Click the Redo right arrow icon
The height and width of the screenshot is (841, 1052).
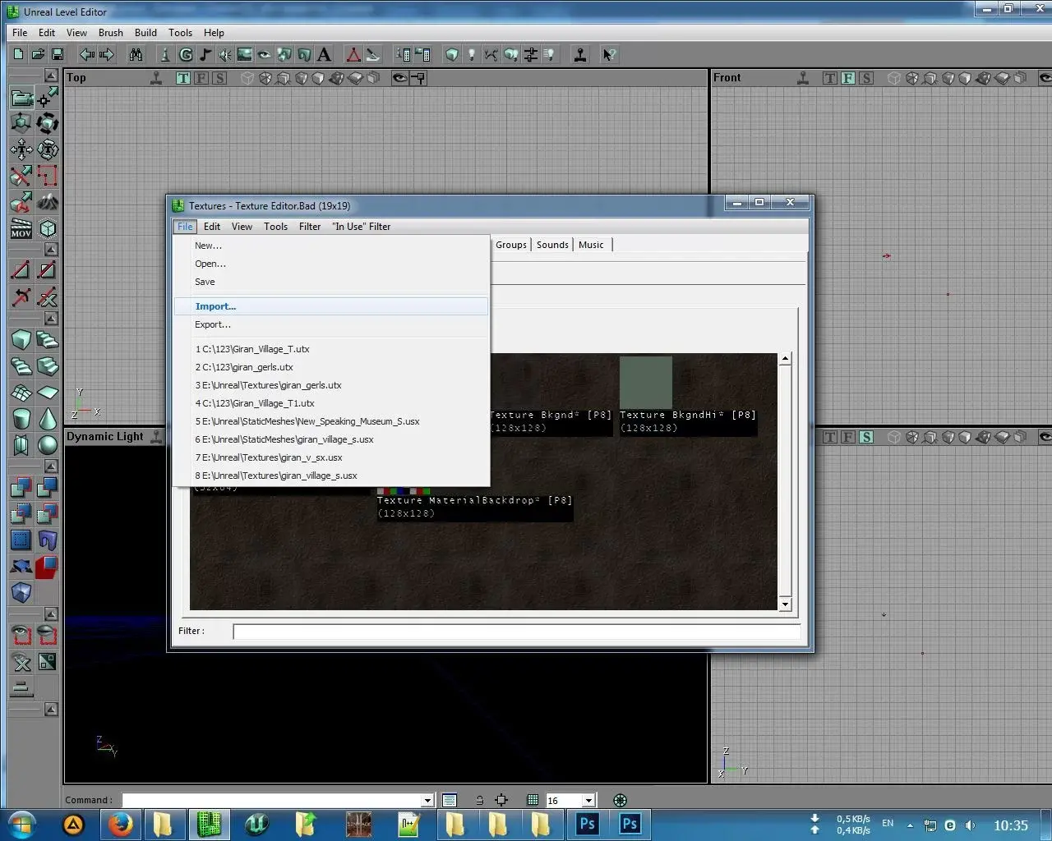click(107, 54)
